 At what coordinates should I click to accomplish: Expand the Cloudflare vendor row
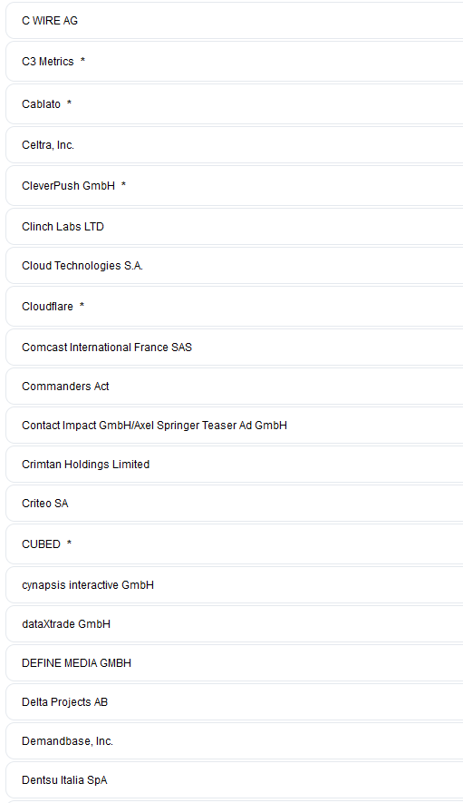235,307
